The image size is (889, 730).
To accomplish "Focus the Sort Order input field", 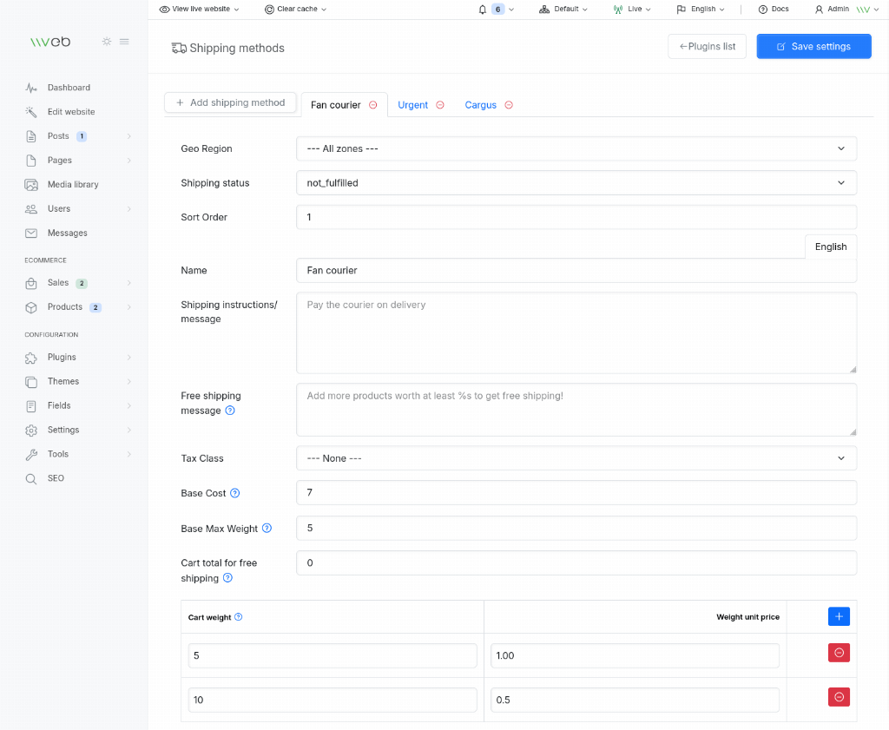I will tap(576, 217).
